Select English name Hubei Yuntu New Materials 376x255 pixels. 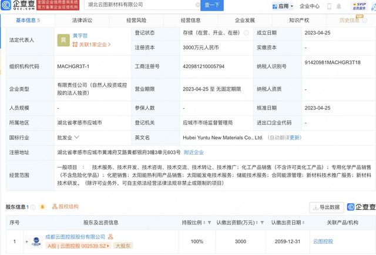click(x=223, y=137)
